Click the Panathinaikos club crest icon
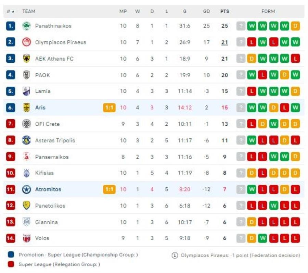Screen dimensions: 308x273 coord(26,26)
